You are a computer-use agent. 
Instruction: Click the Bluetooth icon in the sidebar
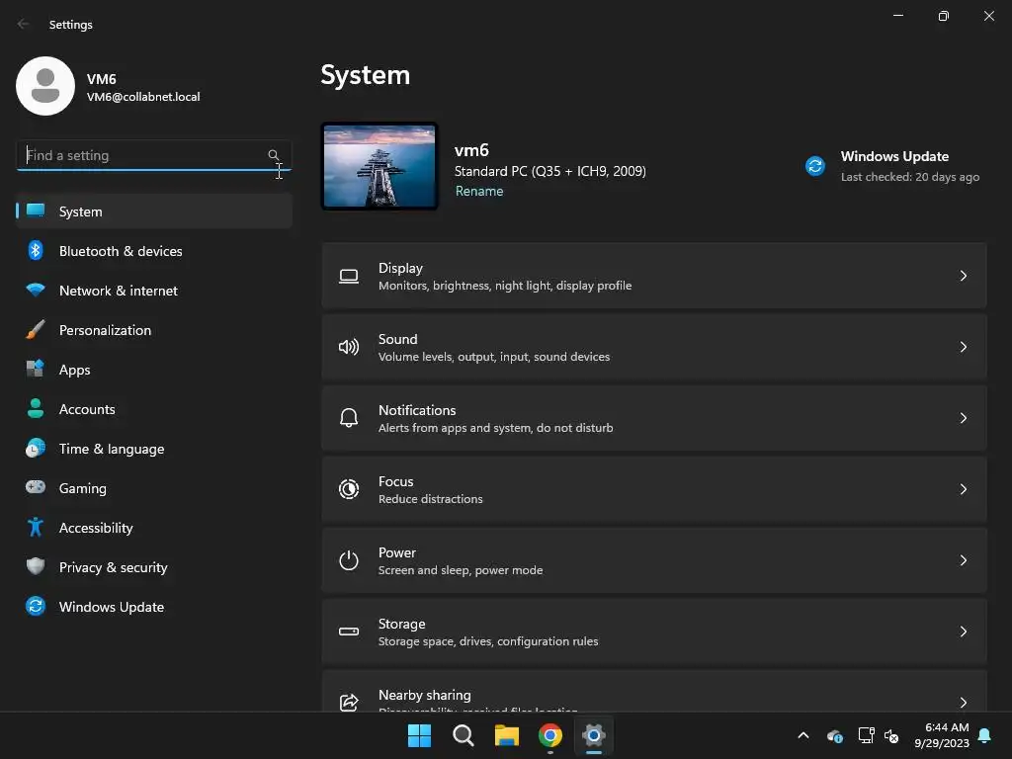pos(36,250)
